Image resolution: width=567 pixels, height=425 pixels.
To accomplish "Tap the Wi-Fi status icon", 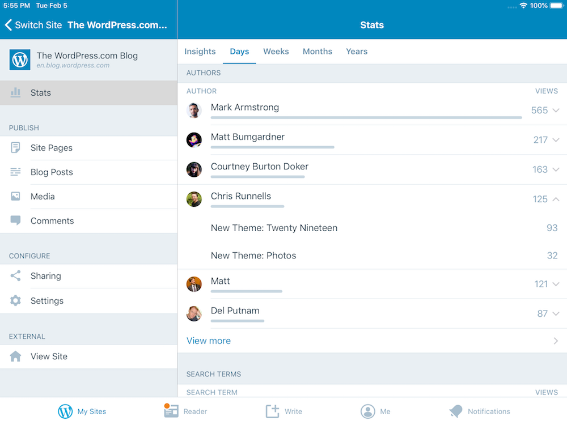I will tap(523, 6).
